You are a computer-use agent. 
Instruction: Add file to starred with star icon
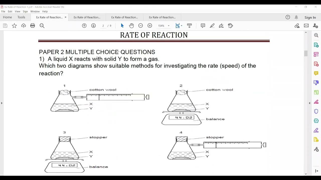click(x=14, y=25)
